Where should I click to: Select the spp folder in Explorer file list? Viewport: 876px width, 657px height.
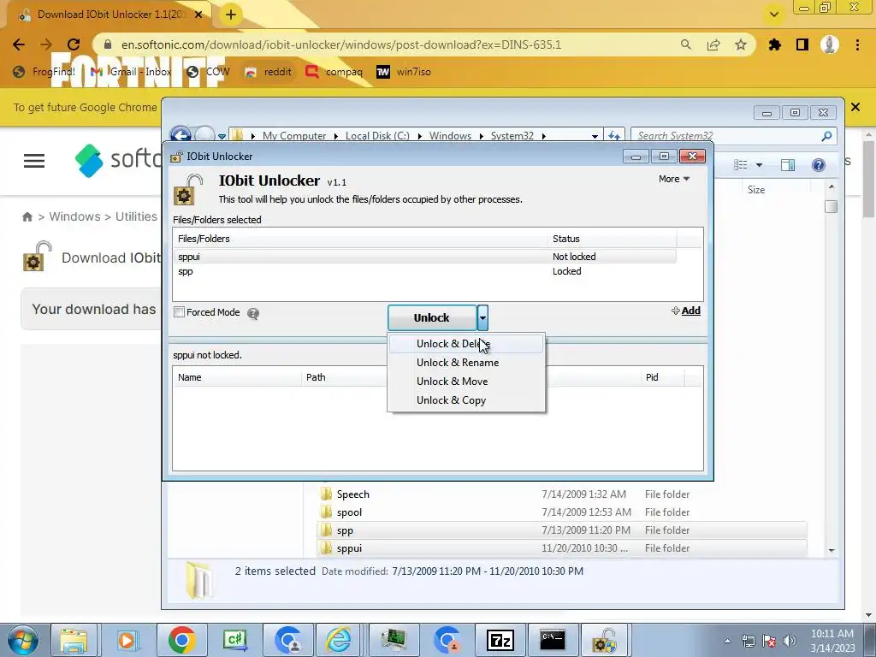pyautogui.click(x=561, y=530)
